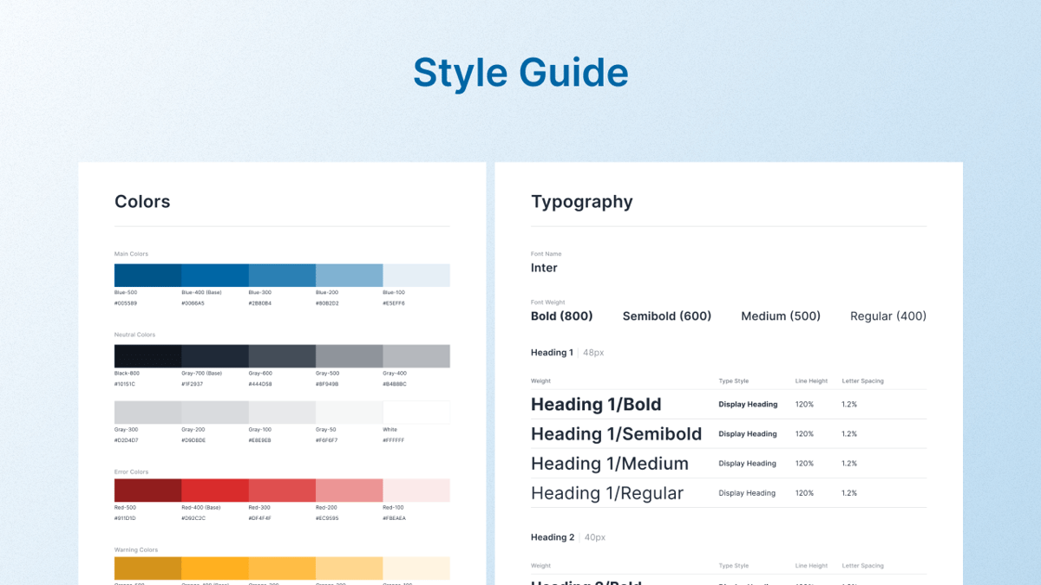
Task: Click the Red-100 swatch
Action: tap(416, 490)
